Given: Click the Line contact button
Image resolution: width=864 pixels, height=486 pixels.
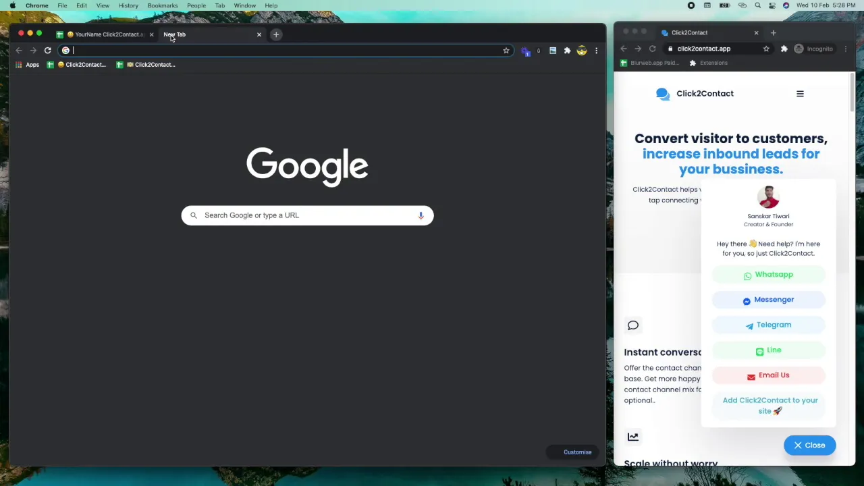Looking at the screenshot, I should click(768, 350).
